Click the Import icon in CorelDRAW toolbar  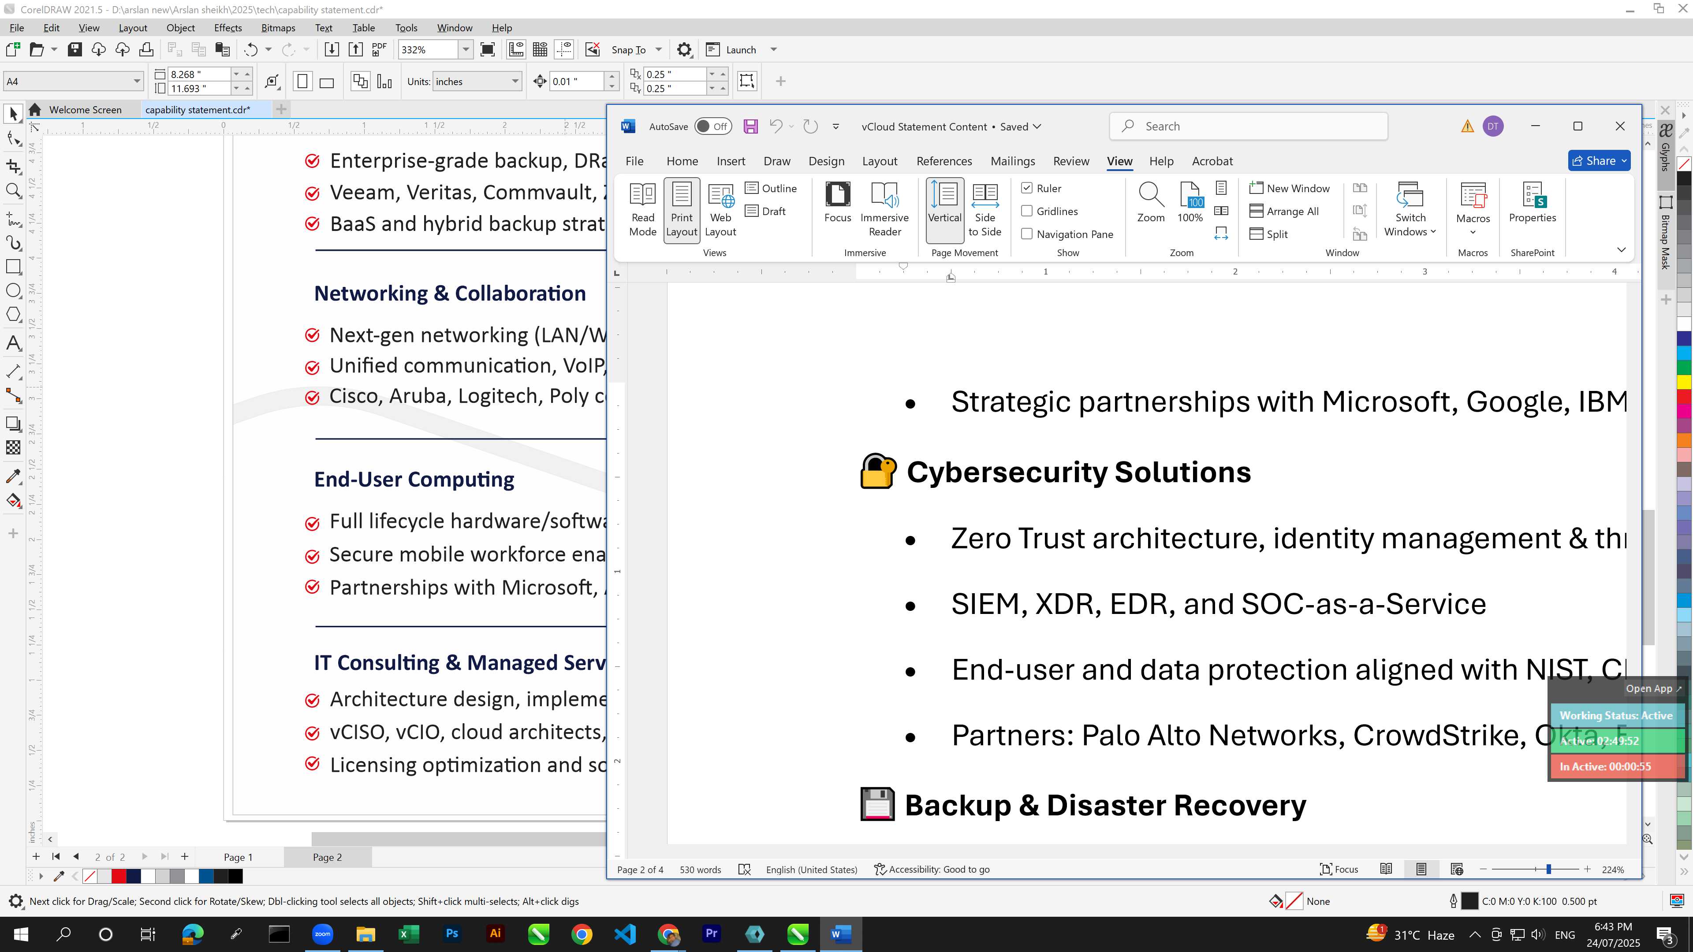332,49
